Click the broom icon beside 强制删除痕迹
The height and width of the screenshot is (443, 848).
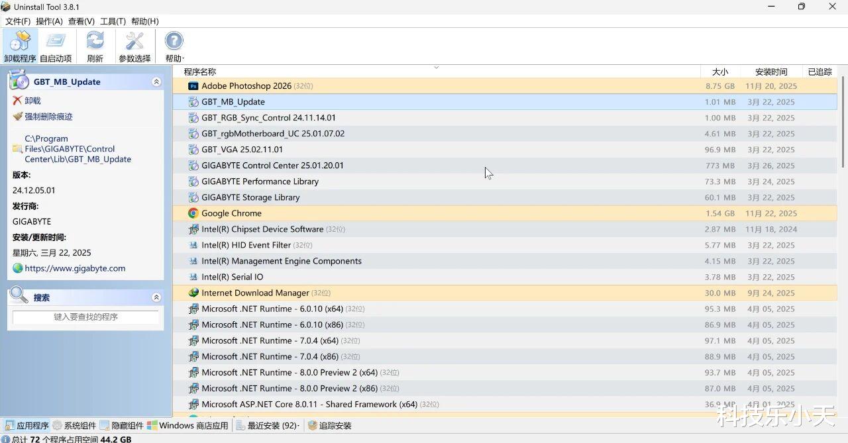point(17,117)
